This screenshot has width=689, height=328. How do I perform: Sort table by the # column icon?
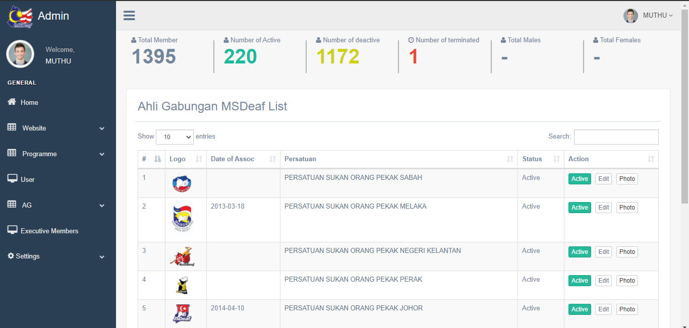[x=157, y=159]
